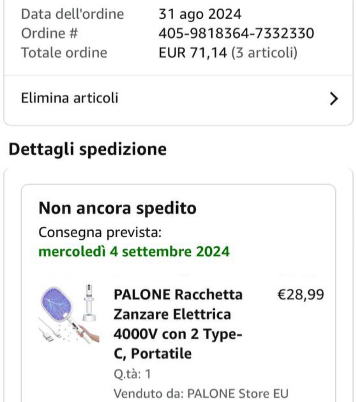Tap the Data dell'ordine label
356x402 pixels.
point(72,14)
